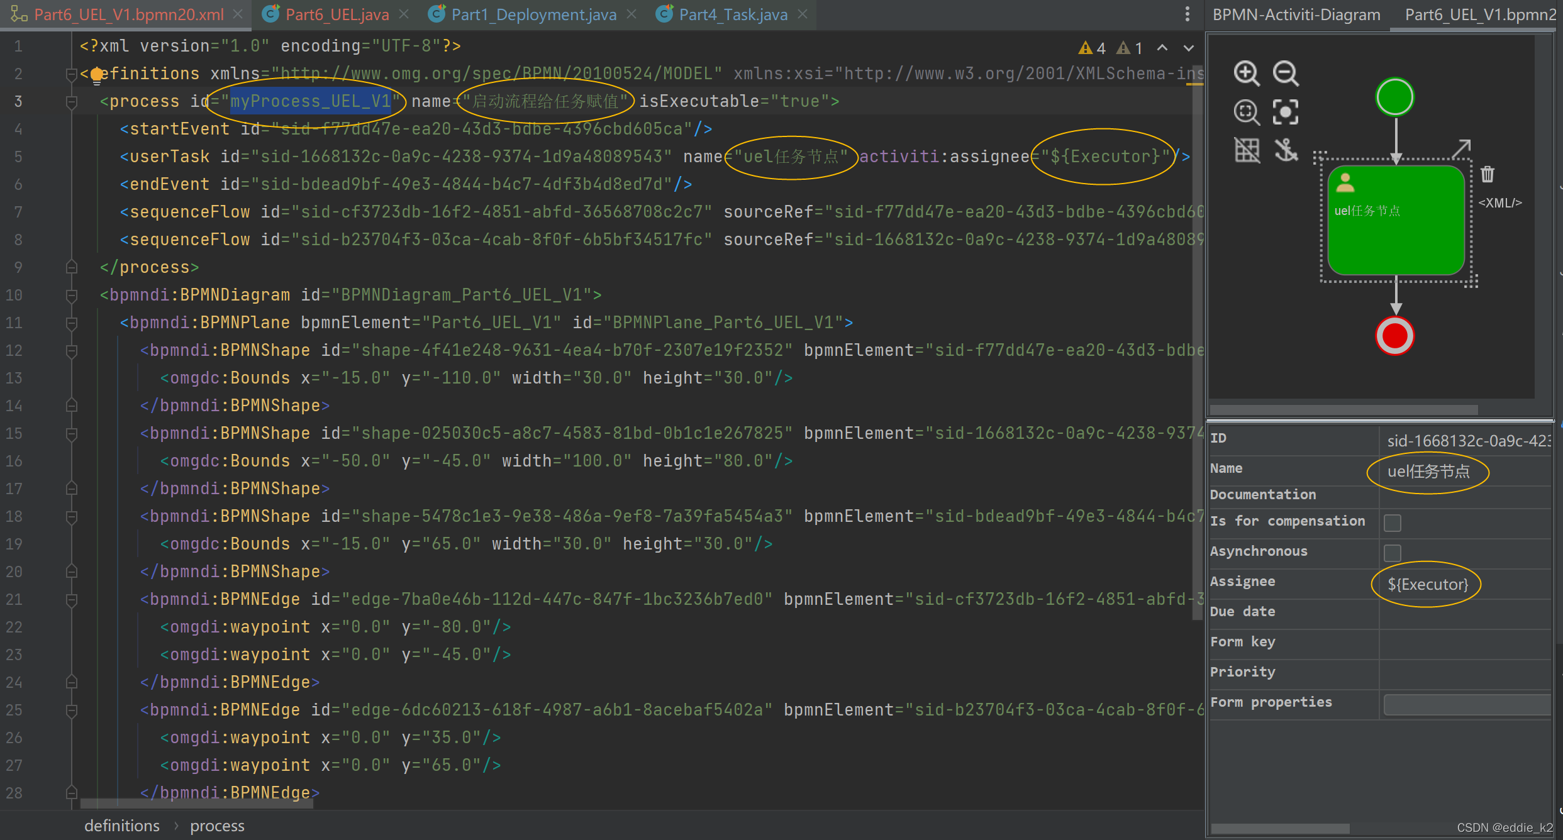Select the green start event circle
This screenshot has height=840, width=1563.
[x=1395, y=97]
